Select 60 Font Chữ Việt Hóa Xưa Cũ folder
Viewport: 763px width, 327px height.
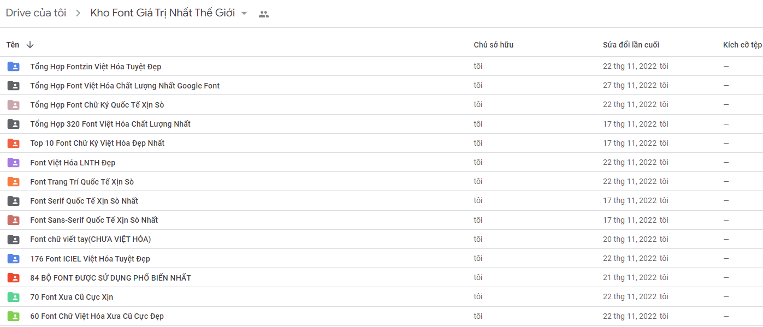381,316
